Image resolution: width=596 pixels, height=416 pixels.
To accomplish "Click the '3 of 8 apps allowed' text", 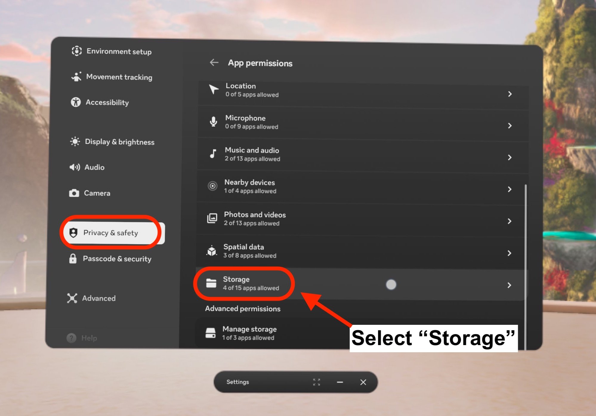I will pos(250,255).
